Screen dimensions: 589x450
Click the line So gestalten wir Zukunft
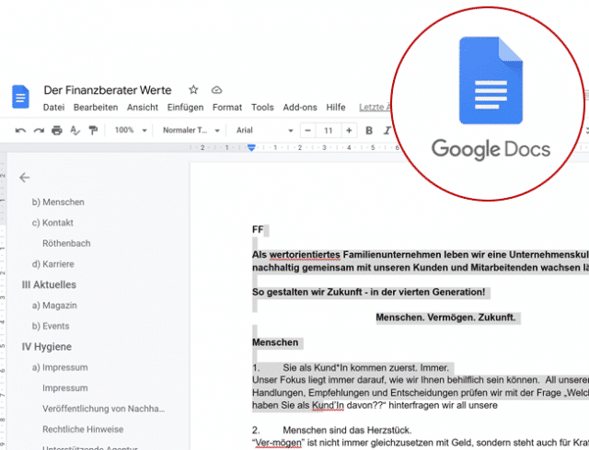(x=368, y=292)
